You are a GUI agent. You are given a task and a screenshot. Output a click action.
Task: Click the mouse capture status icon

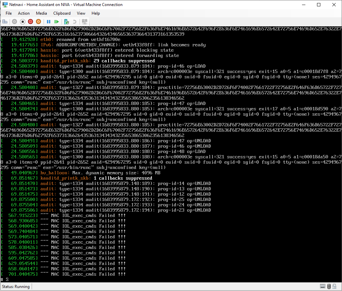tap(329, 286)
